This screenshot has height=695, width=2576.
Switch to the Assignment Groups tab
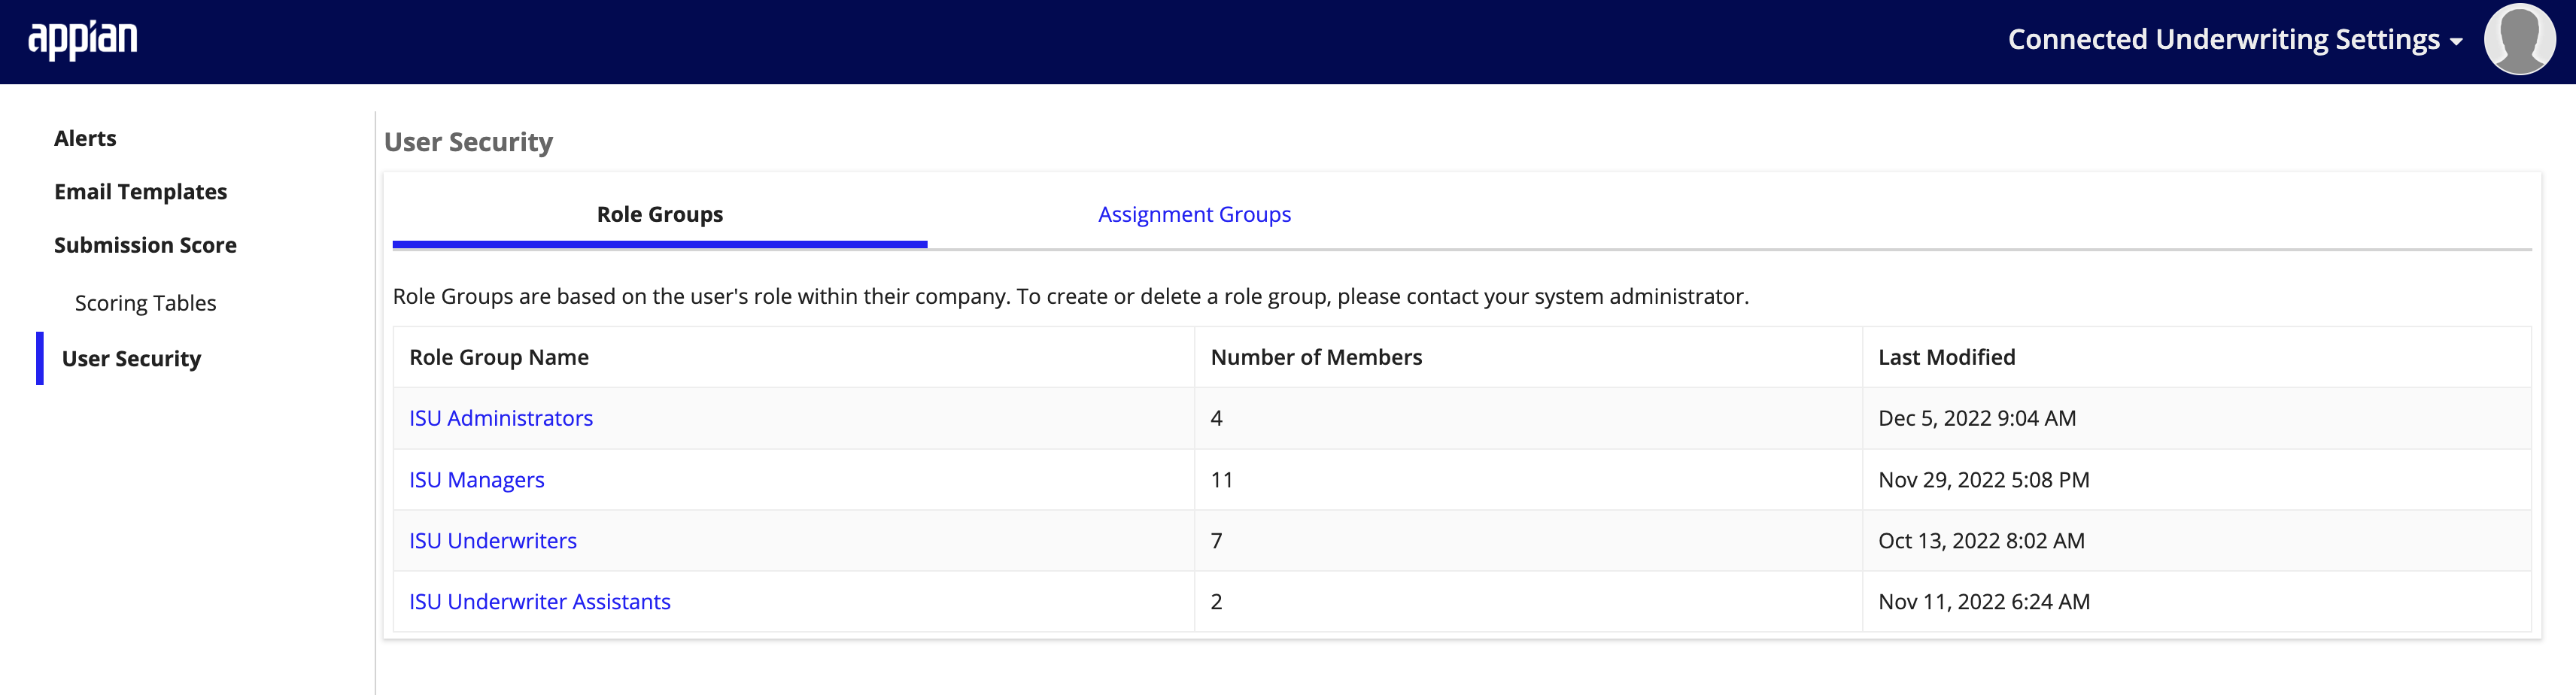[1194, 214]
